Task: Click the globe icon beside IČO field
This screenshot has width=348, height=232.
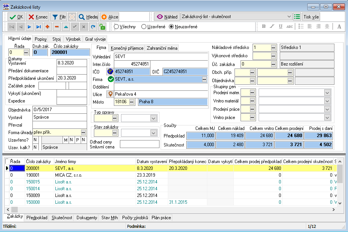Action: 110,71
